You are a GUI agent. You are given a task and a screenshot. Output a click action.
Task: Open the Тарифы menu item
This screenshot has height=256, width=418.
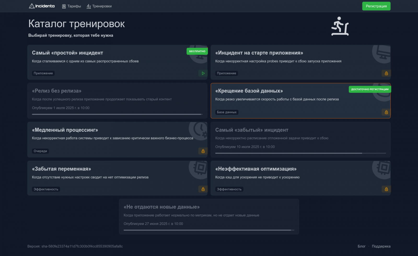click(x=71, y=6)
